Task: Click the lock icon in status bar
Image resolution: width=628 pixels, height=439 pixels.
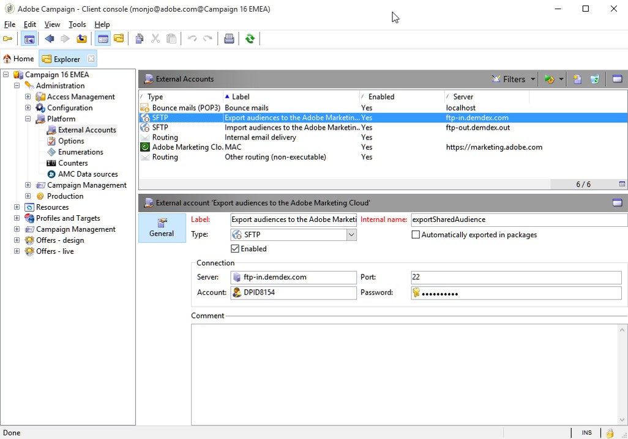Action: click(610, 433)
